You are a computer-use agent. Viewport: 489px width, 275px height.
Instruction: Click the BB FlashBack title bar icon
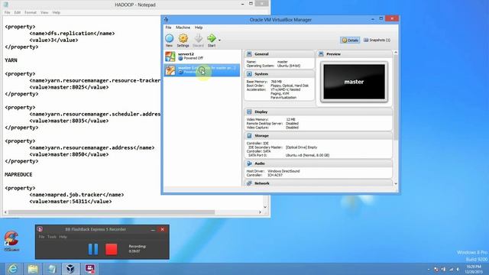(x=40, y=229)
